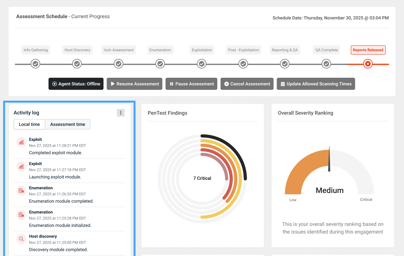Click the Exploitation stage checkmark circle
Screen dimensions: 404x256
202,64
